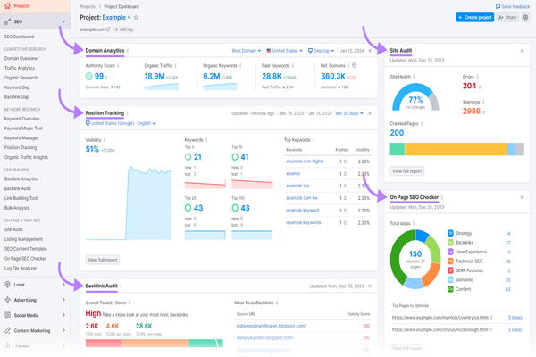Screen dimensions: 536x357
Task: Close the Site Audit widget
Action: pyautogui.click(x=523, y=51)
